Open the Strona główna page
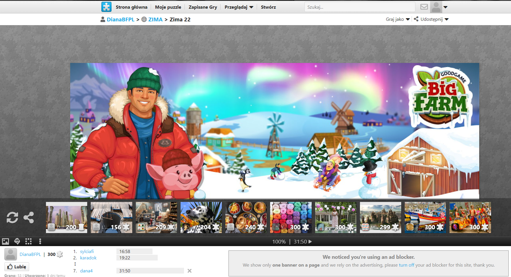Screen dimensions: 511x277 click(131, 7)
